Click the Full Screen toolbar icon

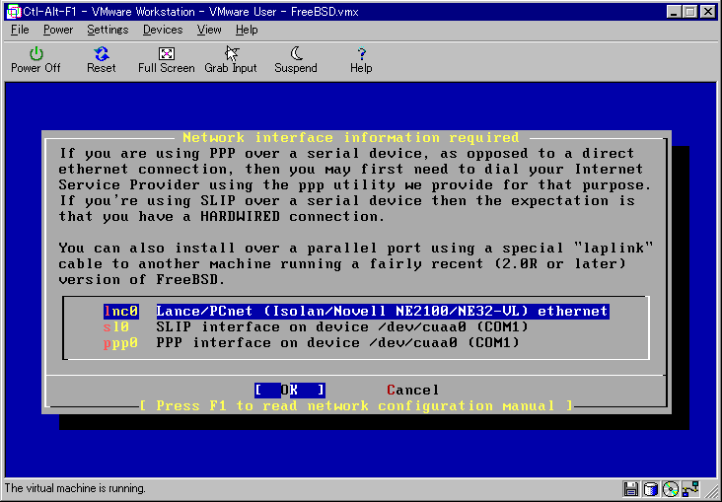pos(167,54)
